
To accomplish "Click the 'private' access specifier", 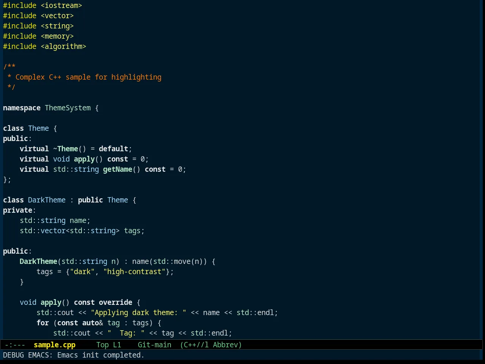I will pyautogui.click(x=17, y=210).
